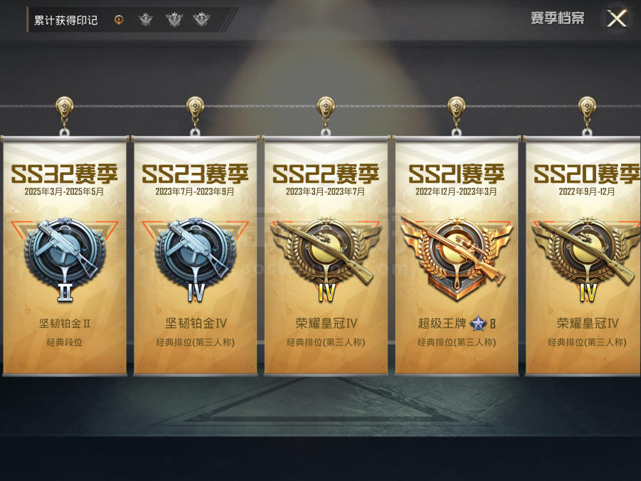Select the SS32赛季 banner title

tap(64, 174)
